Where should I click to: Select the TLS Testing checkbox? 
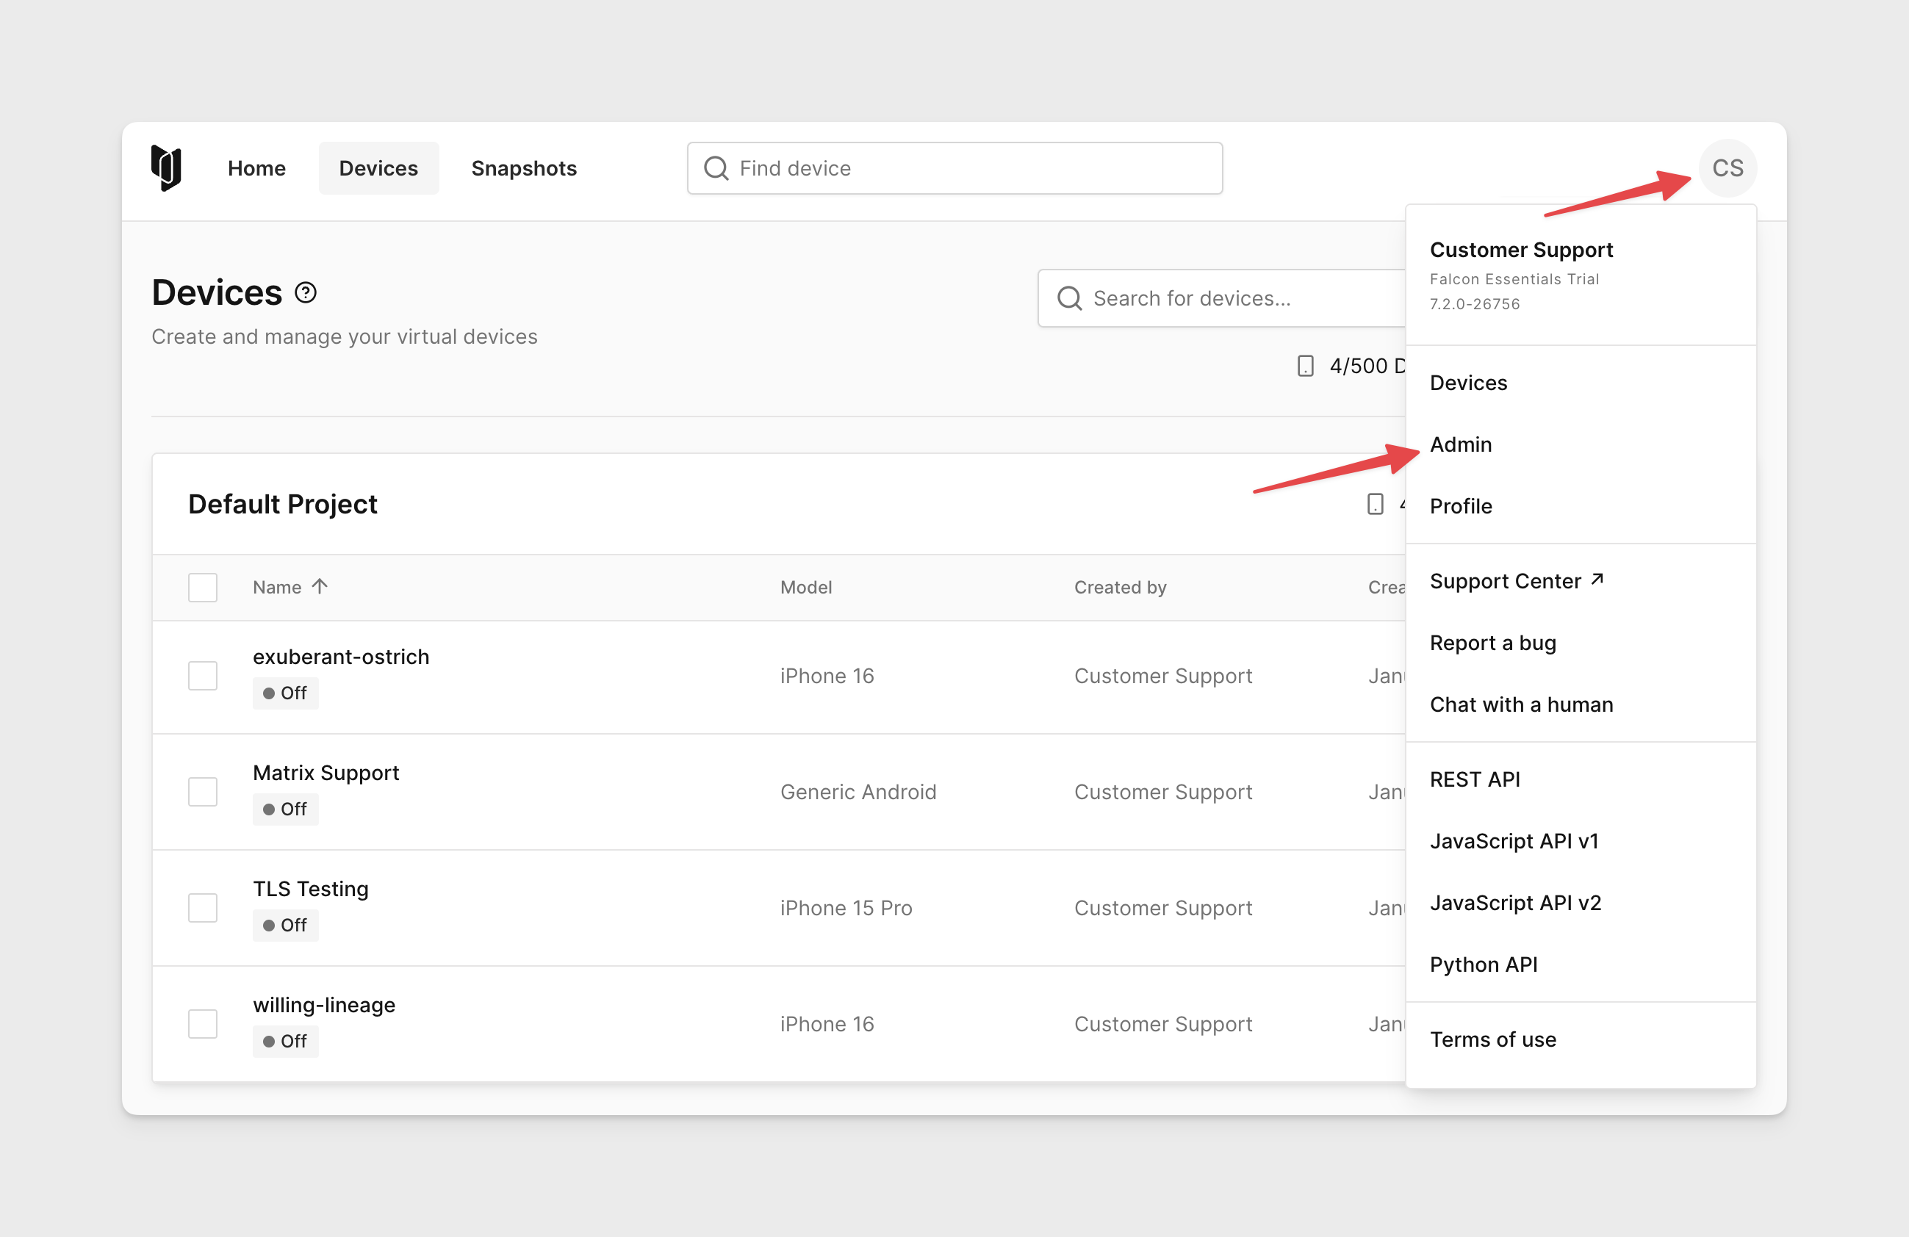point(202,909)
